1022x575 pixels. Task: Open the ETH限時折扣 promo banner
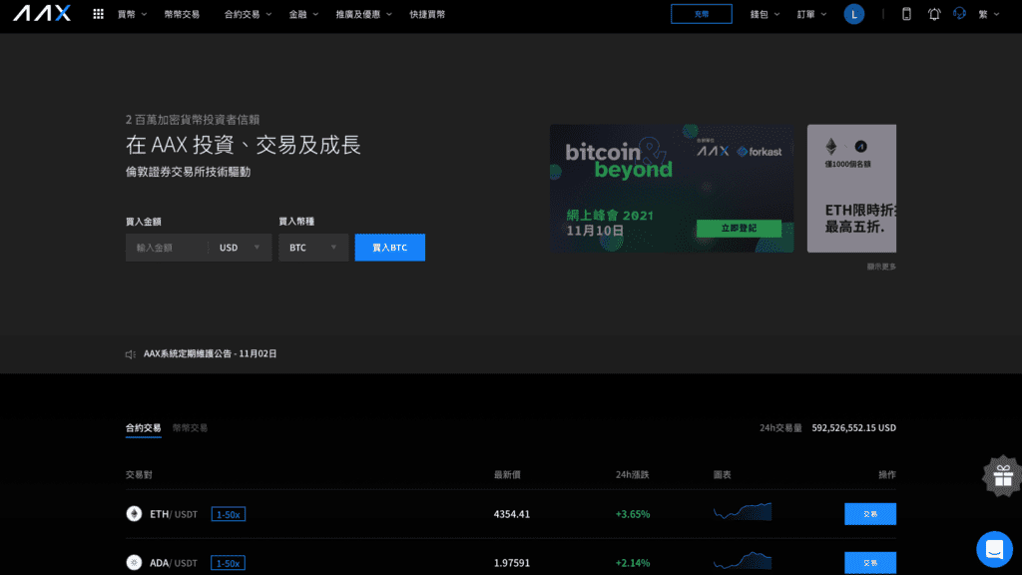coord(852,189)
